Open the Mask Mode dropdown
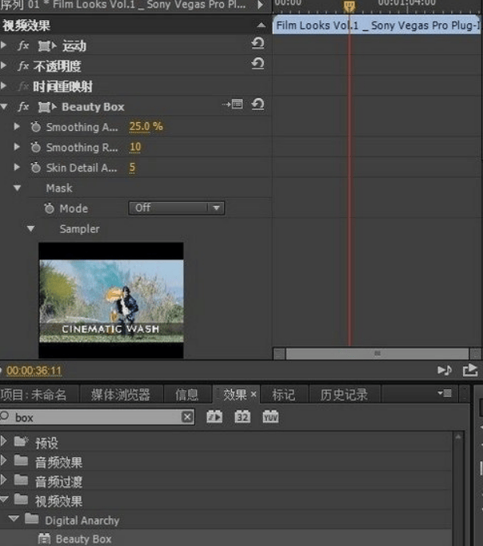Image resolution: width=483 pixels, height=546 pixels. coord(176,208)
